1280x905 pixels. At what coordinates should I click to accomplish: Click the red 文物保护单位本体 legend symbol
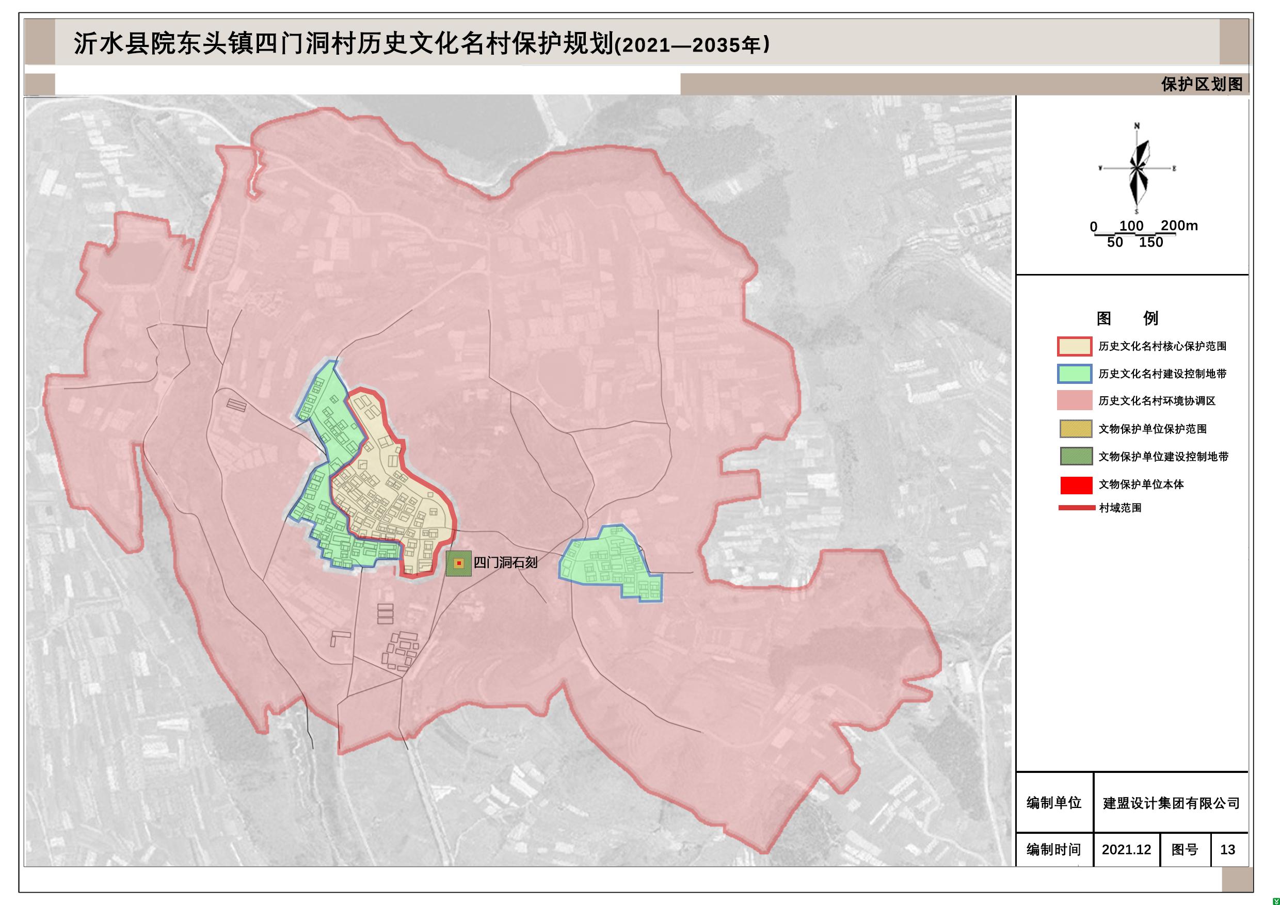coord(1076,485)
